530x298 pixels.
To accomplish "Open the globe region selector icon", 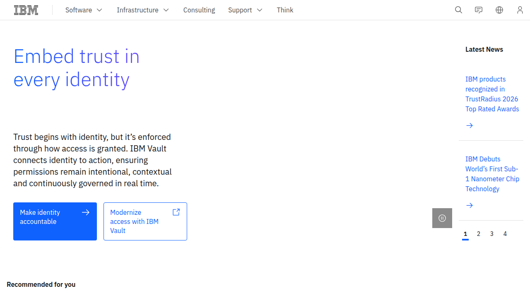I will (499, 10).
